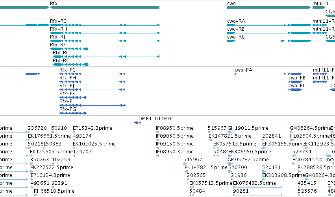
Task: Click the GM08264.3prime label
Action: point(320,175)
